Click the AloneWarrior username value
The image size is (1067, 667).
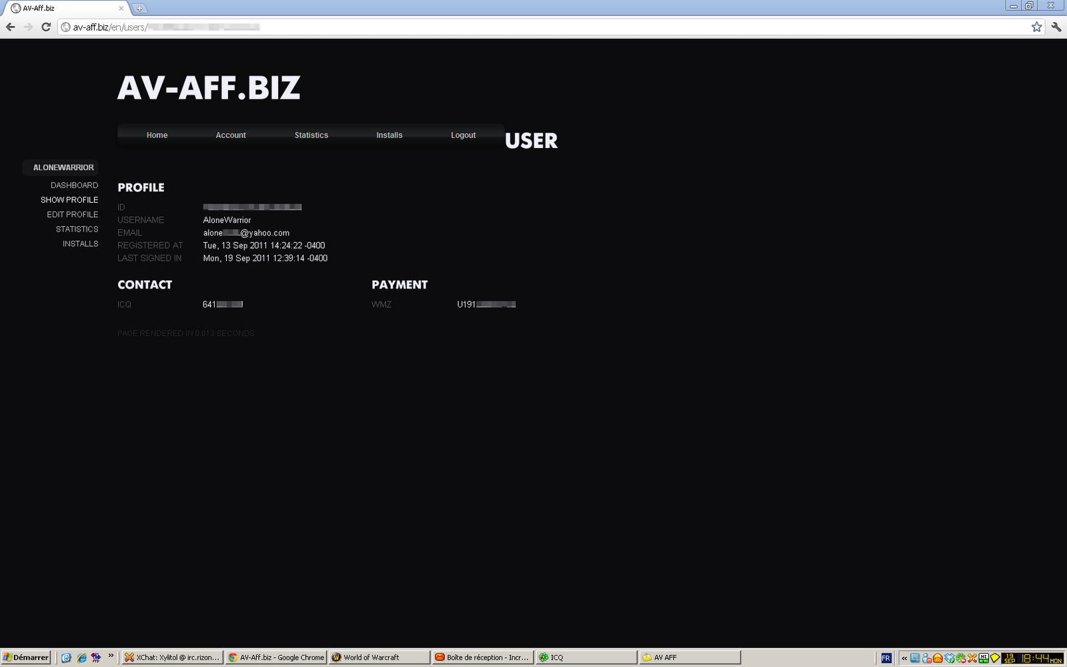coord(227,220)
